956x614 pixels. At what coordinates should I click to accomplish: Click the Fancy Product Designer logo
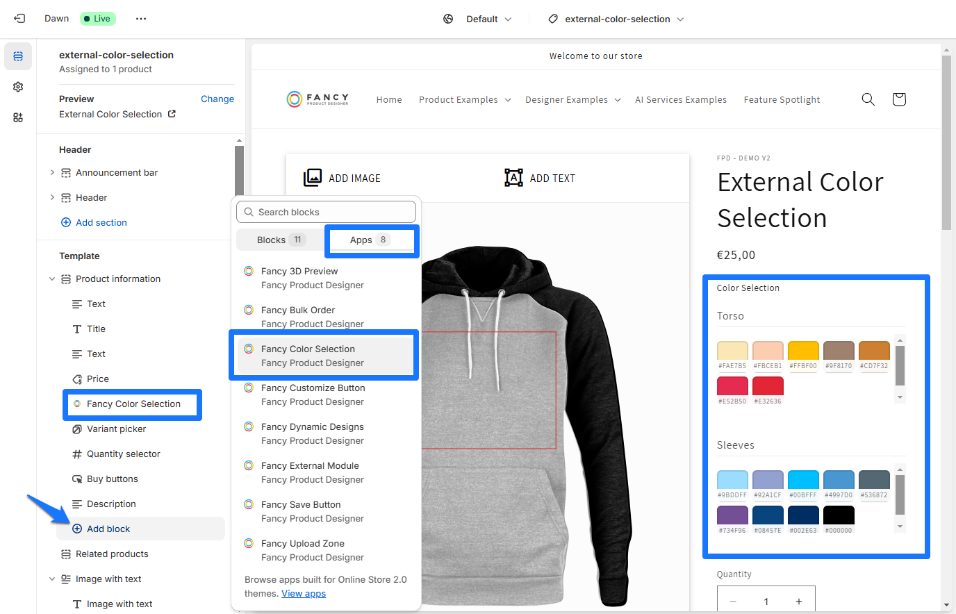[x=318, y=99]
